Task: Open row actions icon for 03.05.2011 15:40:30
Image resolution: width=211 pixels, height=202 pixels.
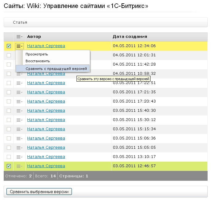Action: point(19,111)
